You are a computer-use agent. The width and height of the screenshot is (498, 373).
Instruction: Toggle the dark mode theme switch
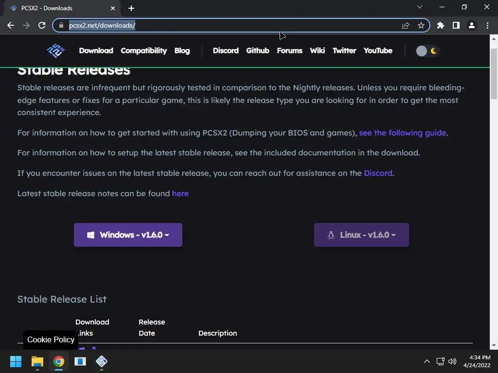click(x=427, y=51)
